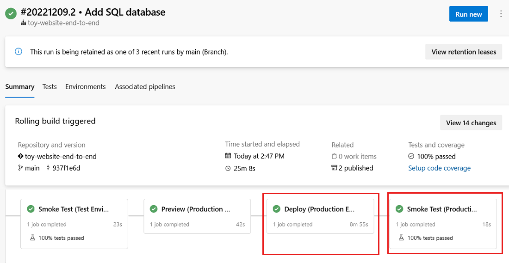Click the checkmark icon beside 100% passed

(x=411, y=156)
